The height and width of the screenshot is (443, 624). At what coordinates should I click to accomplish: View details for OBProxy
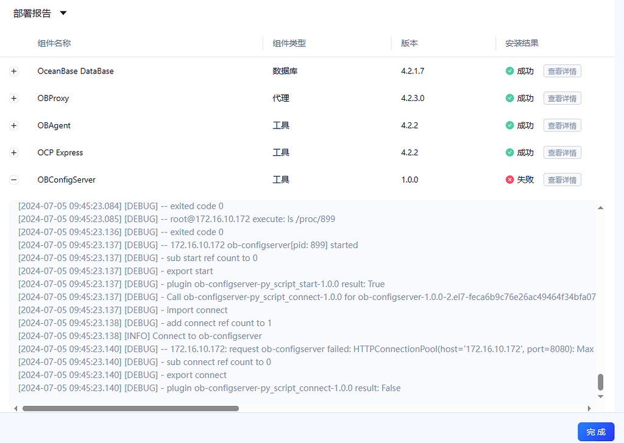(x=562, y=98)
